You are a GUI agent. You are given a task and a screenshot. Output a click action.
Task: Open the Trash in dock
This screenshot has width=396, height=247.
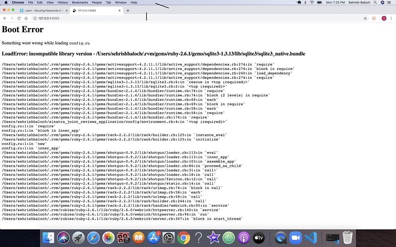point(348,238)
